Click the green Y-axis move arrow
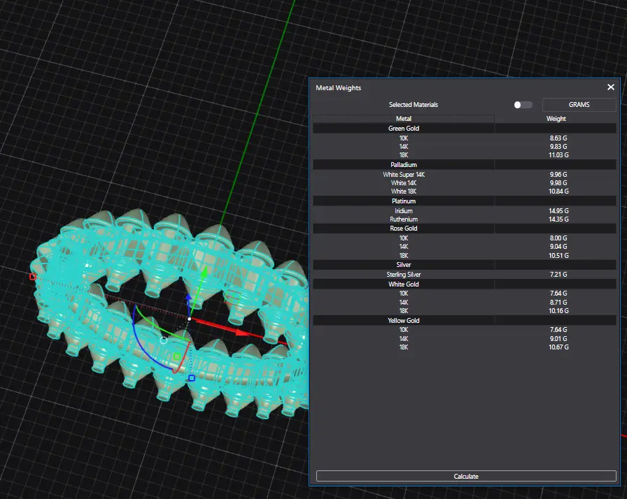The height and width of the screenshot is (499, 627). click(x=204, y=274)
